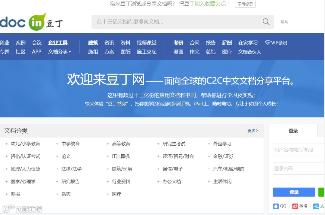Open the 施工交底 navigation link
Screen dimensions: 325x215
(147, 52)
